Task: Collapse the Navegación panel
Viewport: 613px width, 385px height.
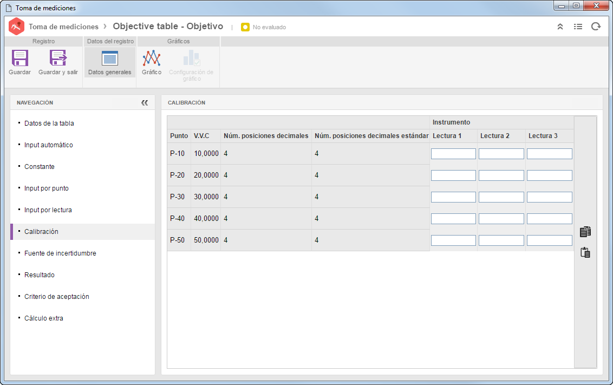Action: pyautogui.click(x=145, y=103)
